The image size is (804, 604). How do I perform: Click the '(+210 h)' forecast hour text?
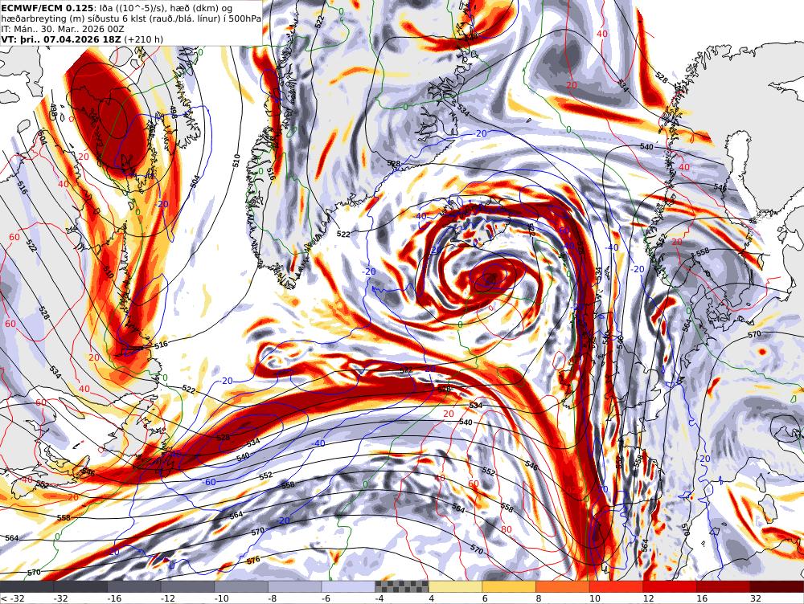coord(144,39)
